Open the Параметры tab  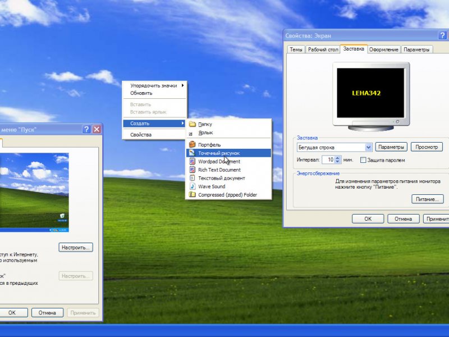point(416,49)
